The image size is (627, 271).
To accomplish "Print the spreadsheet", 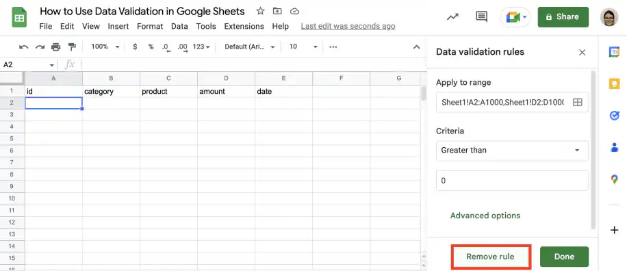I will [55, 47].
